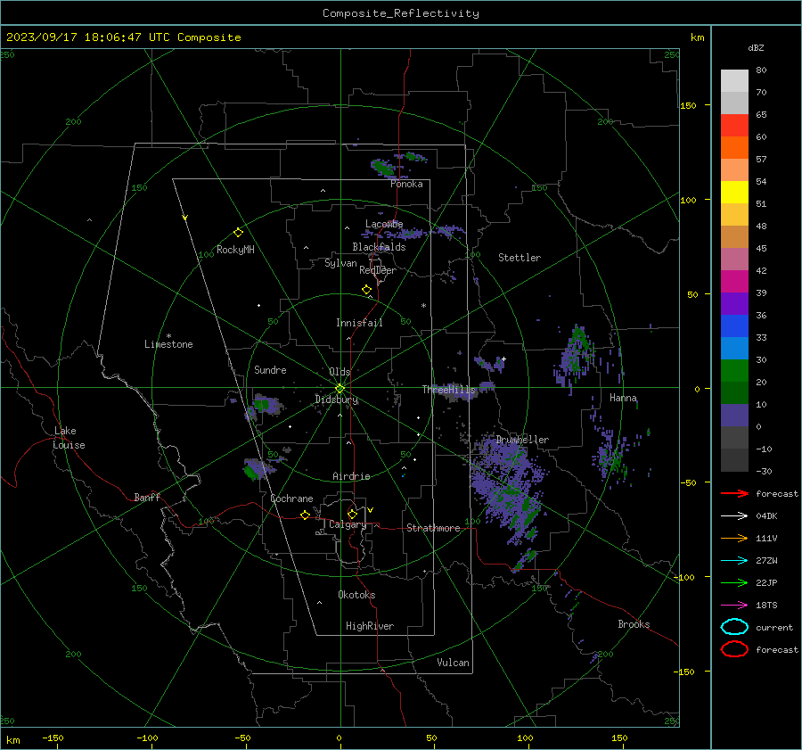Click the red forecast ellipse legend icon
802x750 pixels.
click(734, 649)
